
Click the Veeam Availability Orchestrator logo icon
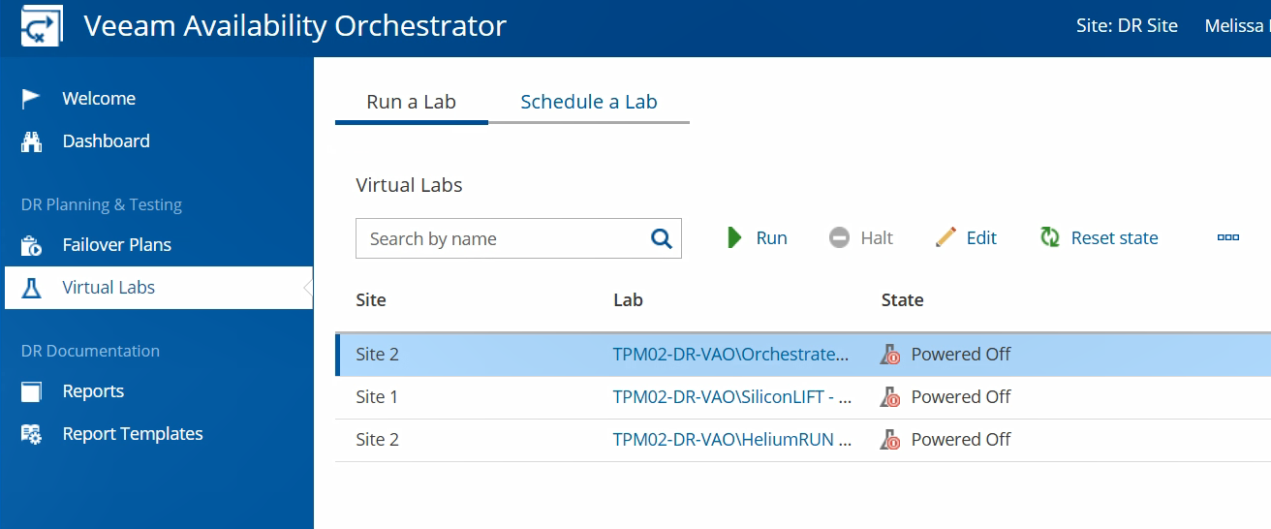pyautogui.click(x=42, y=25)
